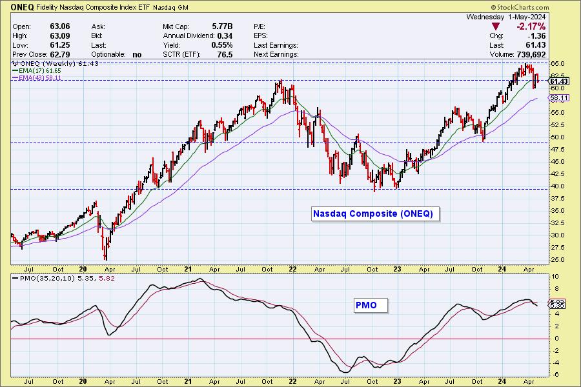Click the Chg value -1.36
The image size is (581, 387).
[x=536, y=36]
